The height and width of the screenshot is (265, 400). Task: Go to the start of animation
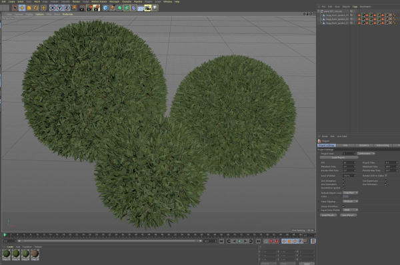coord(221,241)
